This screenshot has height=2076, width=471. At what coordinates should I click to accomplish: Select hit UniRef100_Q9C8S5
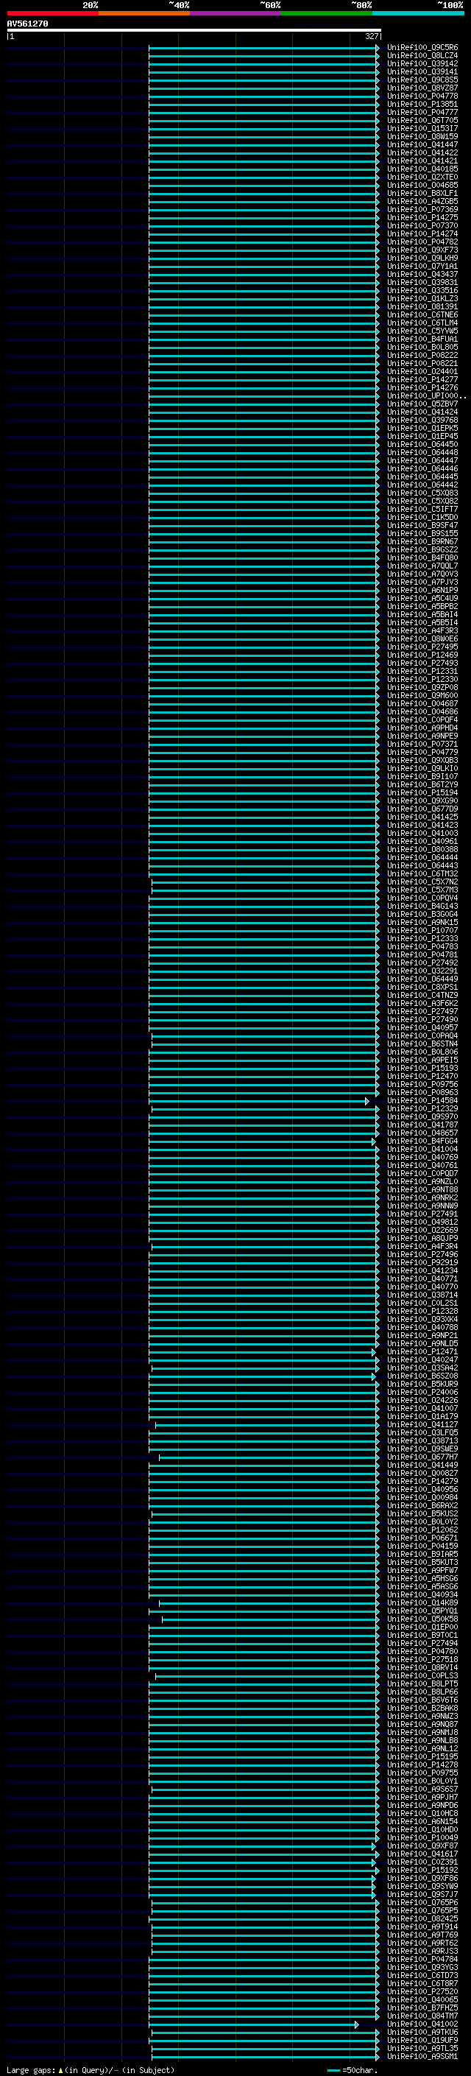pos(422,80)
